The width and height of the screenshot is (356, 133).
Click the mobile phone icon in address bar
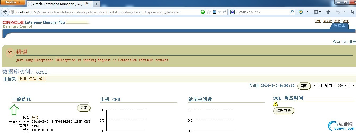(215, 12)
